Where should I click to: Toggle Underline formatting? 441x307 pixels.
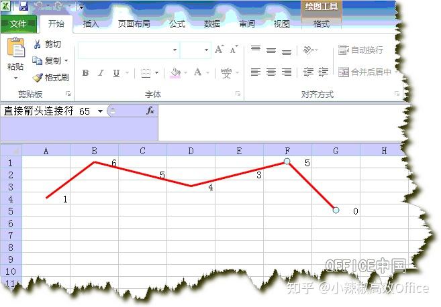pyautogui.click(x=116, y=73)
